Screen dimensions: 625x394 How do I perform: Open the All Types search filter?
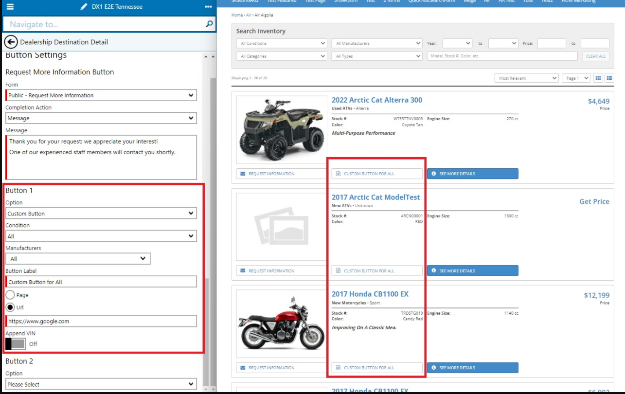pos(377,56)
